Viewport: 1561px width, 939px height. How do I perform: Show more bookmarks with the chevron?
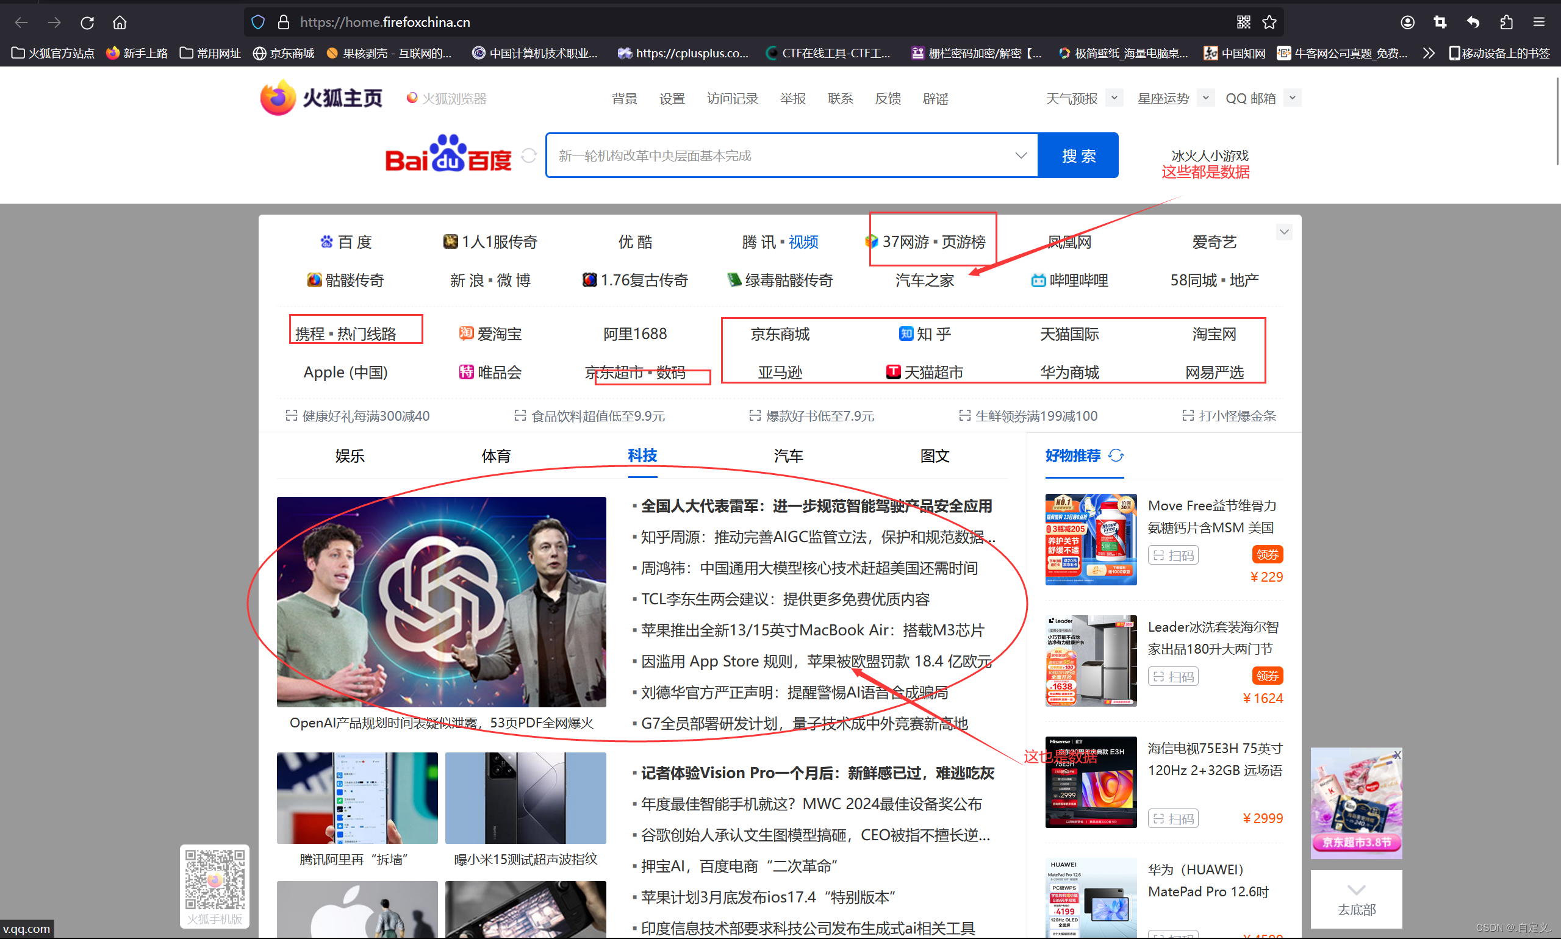(x=1428, y=53)
